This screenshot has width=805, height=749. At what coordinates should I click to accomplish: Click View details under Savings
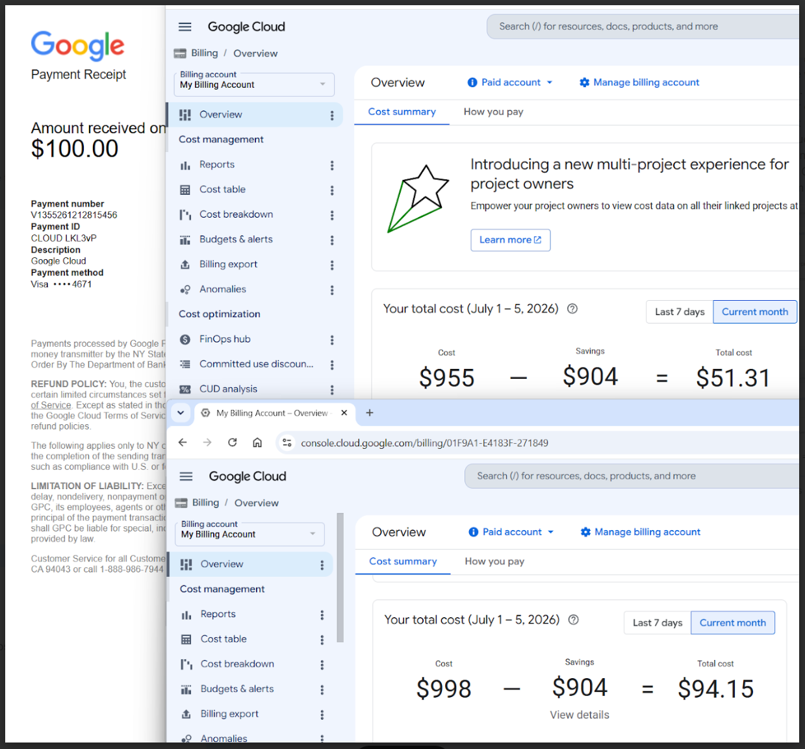[580, 715]
